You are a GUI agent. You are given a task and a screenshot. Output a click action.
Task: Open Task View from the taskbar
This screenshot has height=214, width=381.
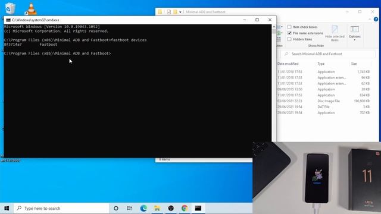click(x=129, y=208)
